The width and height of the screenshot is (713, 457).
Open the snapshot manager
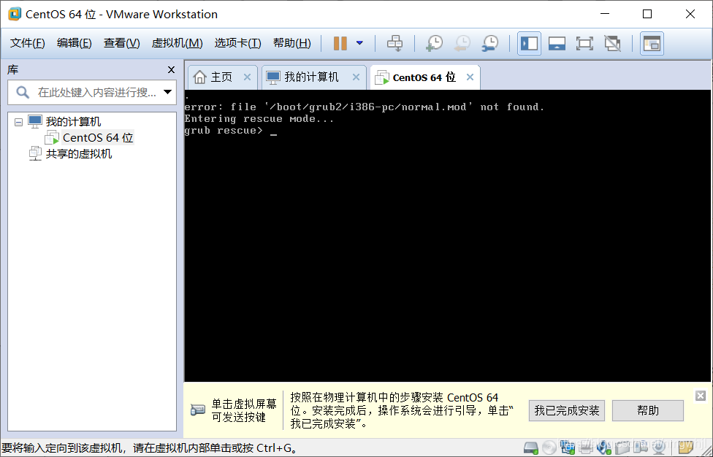click(490, 44)
